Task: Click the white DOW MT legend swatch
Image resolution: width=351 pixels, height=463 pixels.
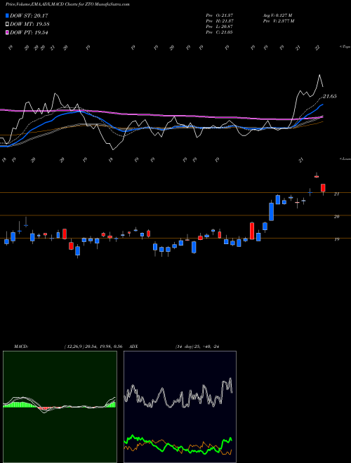Action: [7, 25]
